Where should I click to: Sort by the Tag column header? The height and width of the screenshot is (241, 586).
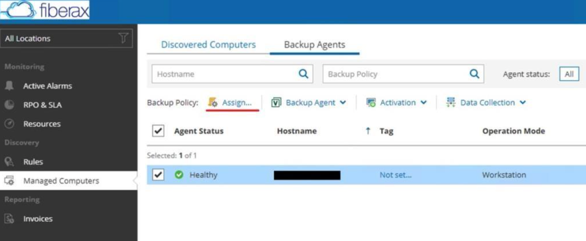pos(386,131)
